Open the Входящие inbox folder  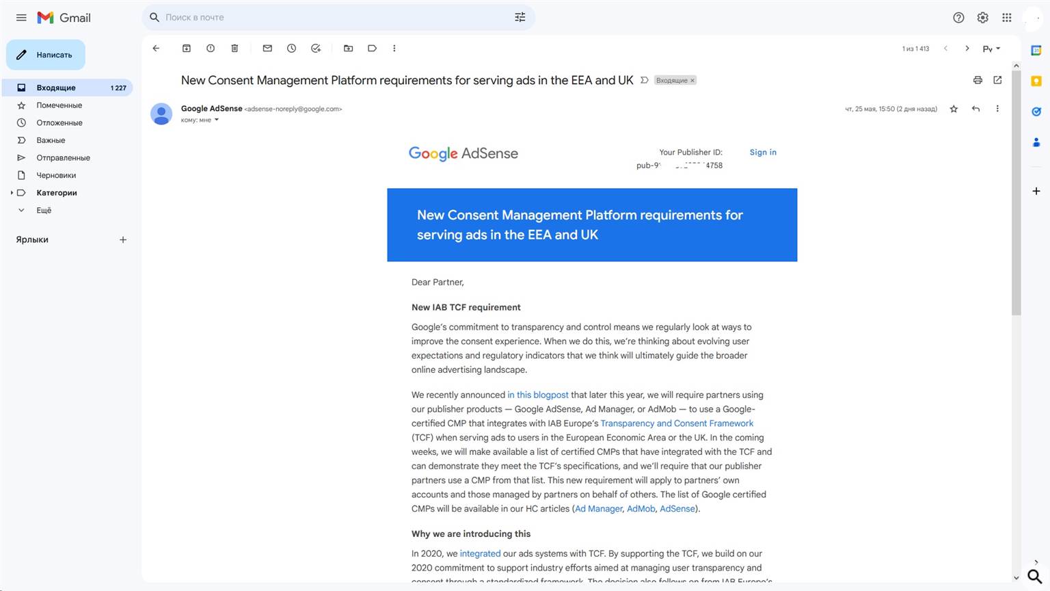pos(67,88)
